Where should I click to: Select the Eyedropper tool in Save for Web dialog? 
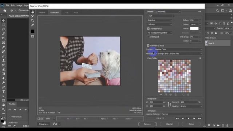click(32, 25)
